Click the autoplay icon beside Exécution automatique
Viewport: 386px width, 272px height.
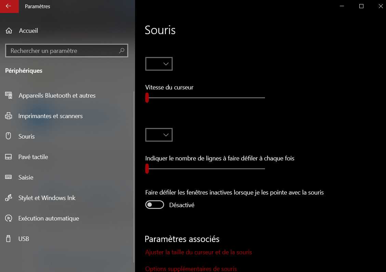coord(9,218)
